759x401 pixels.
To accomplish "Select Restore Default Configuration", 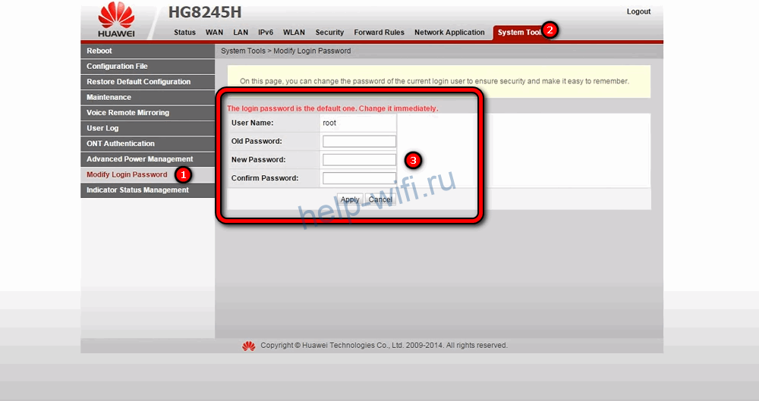I will pyautogui.click(x=148, y=82).
